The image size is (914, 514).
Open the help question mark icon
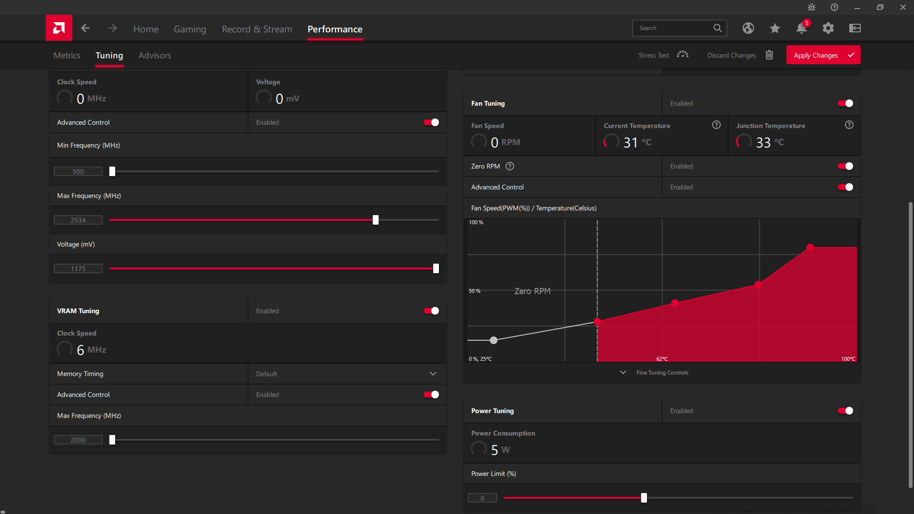[x=835, y=7]
